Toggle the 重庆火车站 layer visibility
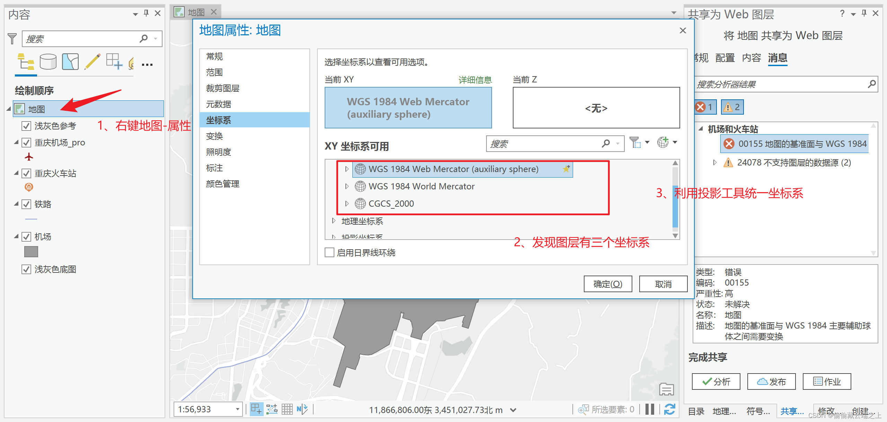Image resolution: width=887 pixels, height=422 pixels. click(x=26, y=173)
